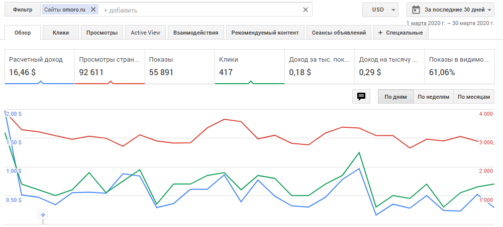Click the date range text '1 марта 2020 г. – 30 марта 2020 г.'
503x227 pixels.
(450, 23)
